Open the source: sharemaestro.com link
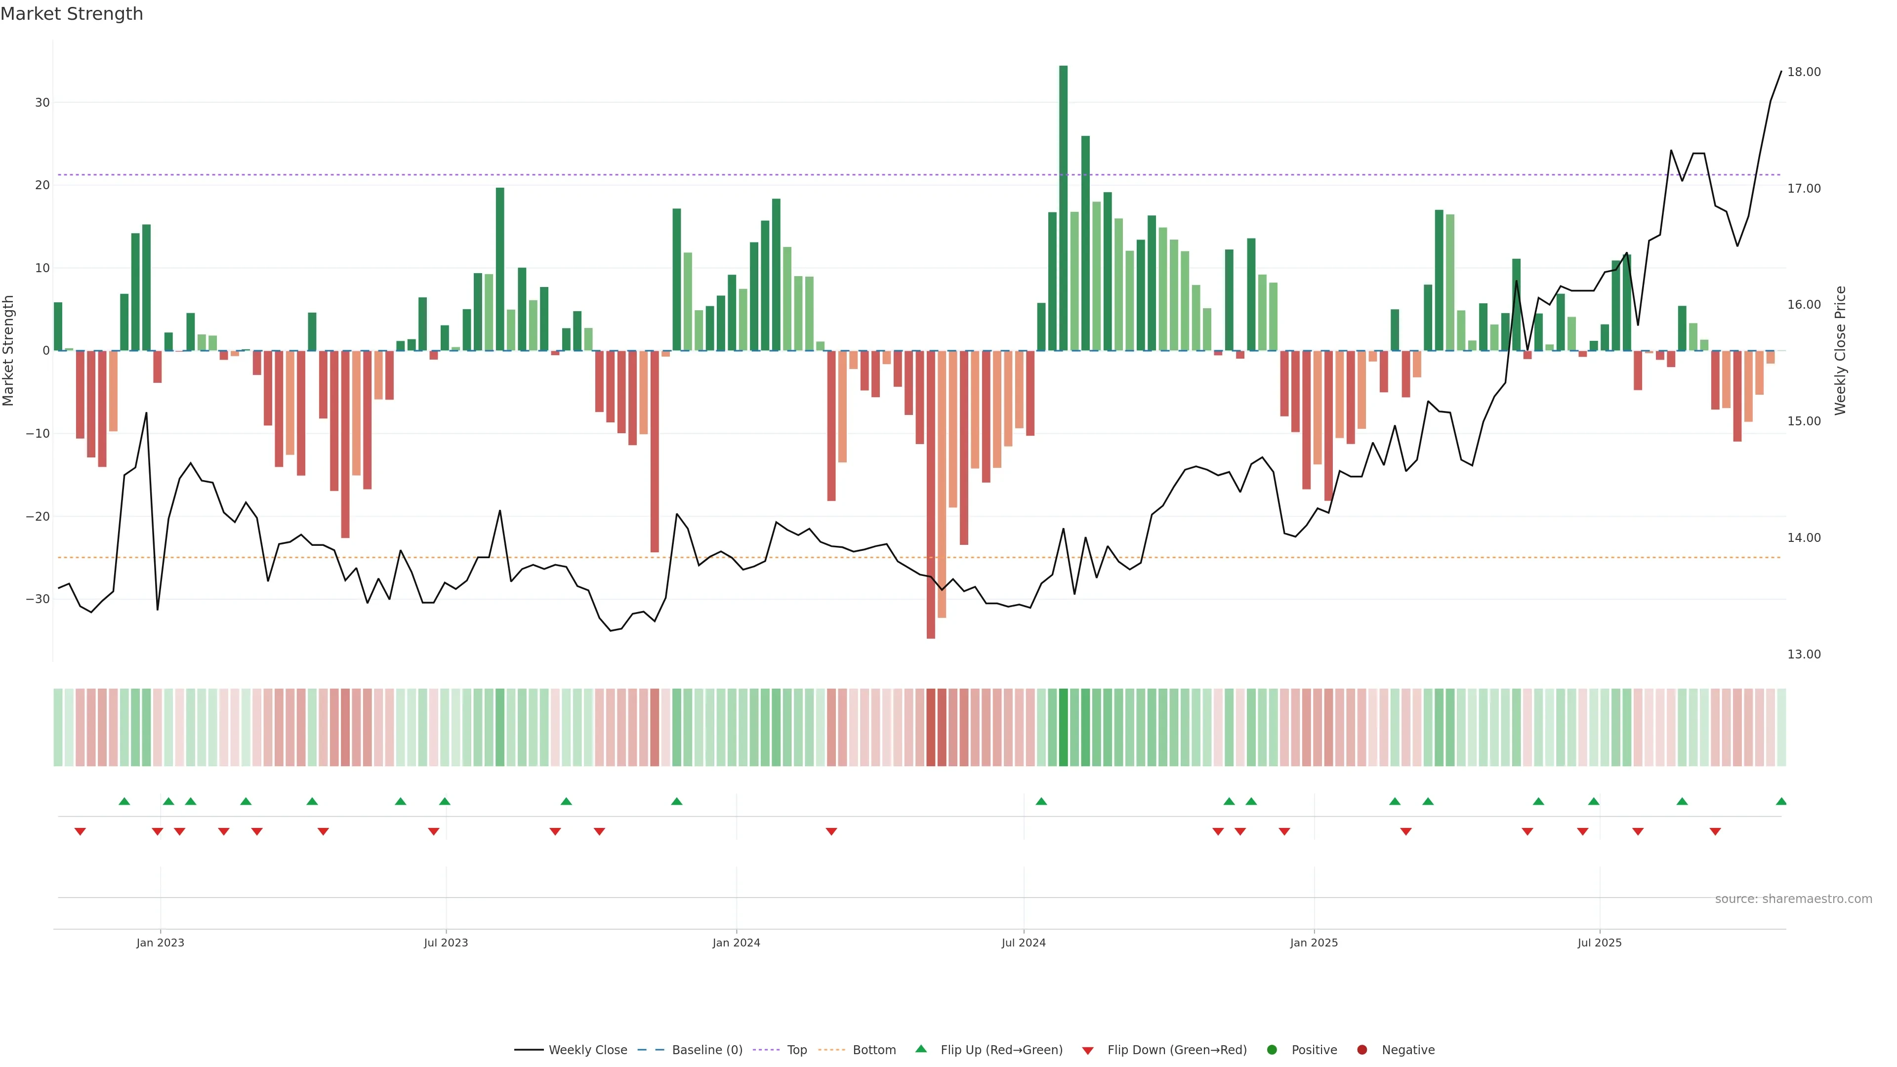 [1793, 899]
